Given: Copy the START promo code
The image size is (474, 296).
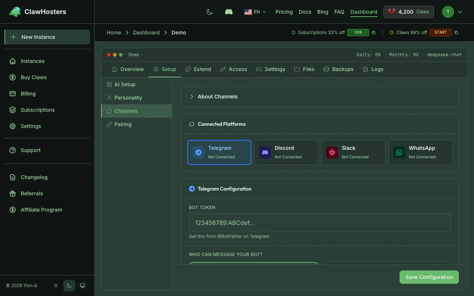Looking at the screenshot, I should [x=456, y=33].
